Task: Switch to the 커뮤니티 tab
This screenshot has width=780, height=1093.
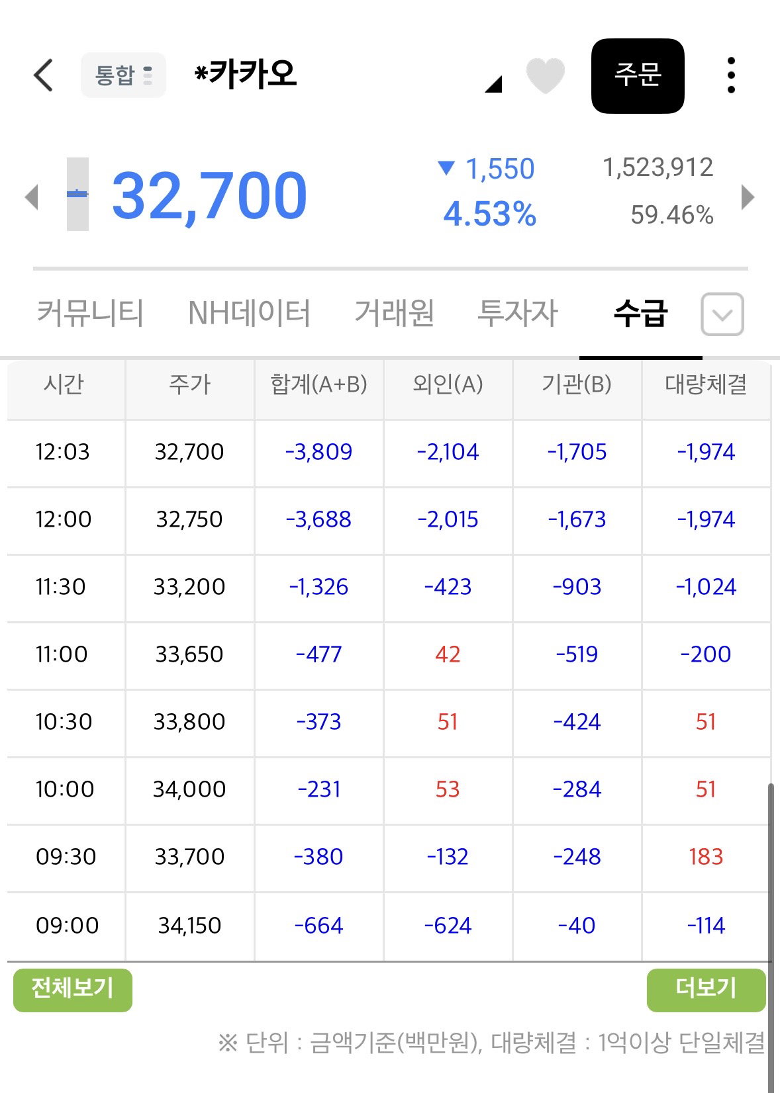Action: (90, 313)
